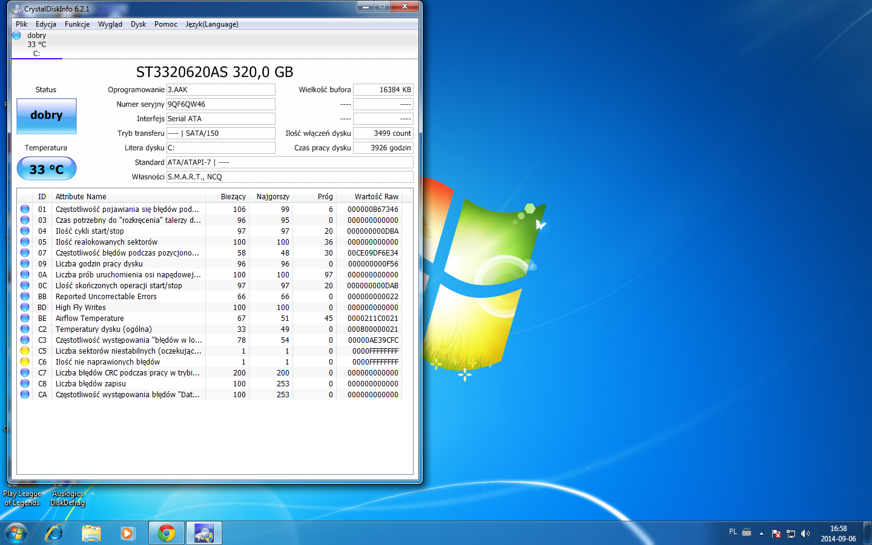Click the serial number field 9QF6QW46

point(221,104)
